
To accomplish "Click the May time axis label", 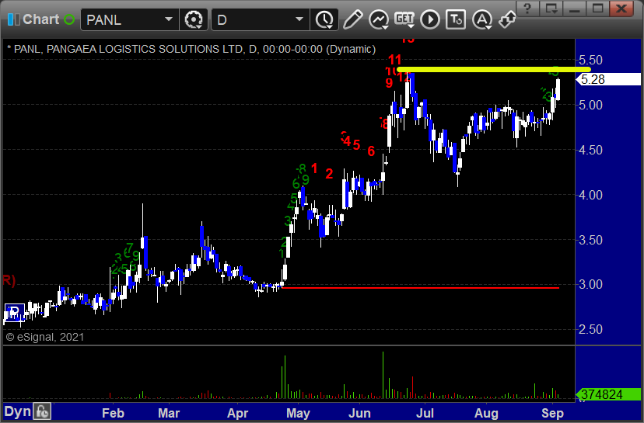I will 298,413.
